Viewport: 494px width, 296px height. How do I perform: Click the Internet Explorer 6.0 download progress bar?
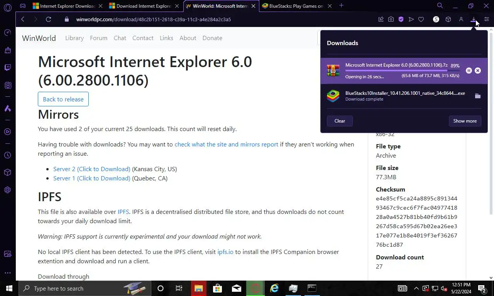402,71
